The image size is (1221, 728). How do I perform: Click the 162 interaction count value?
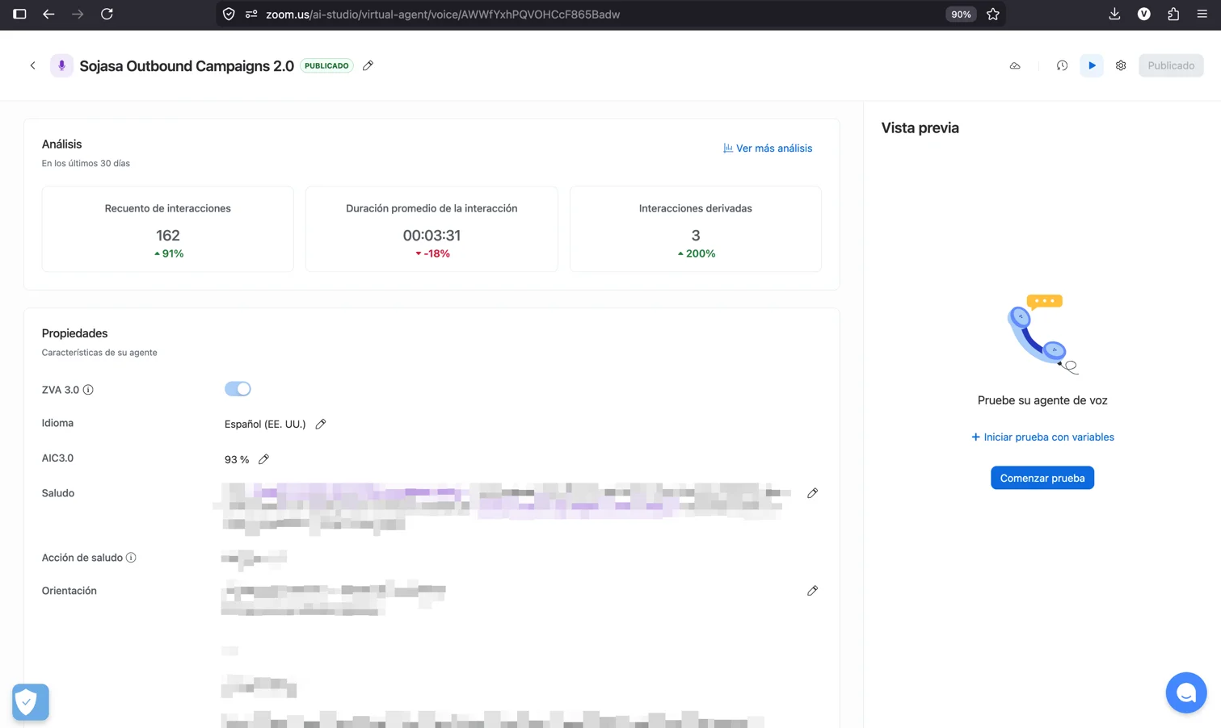(168, 236)
